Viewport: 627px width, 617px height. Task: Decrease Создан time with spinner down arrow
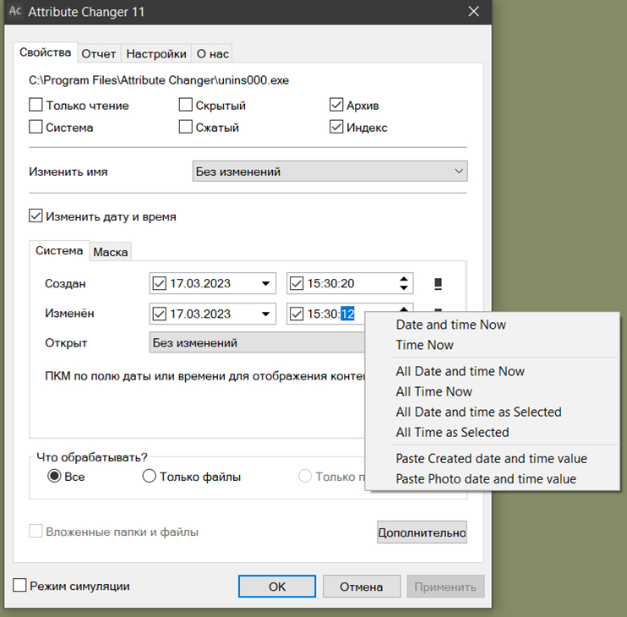[x=405, y=288]
